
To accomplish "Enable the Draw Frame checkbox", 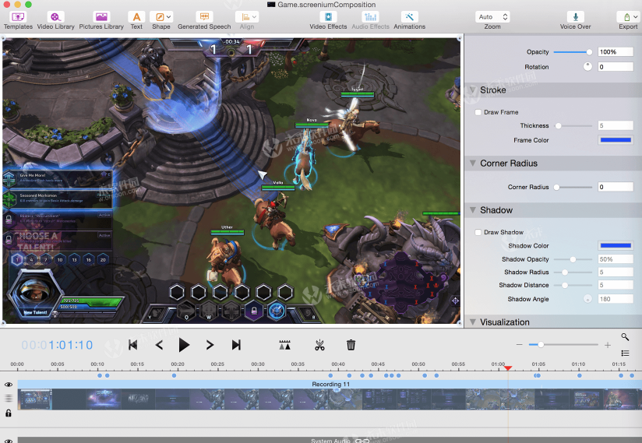I will (478, 112).
